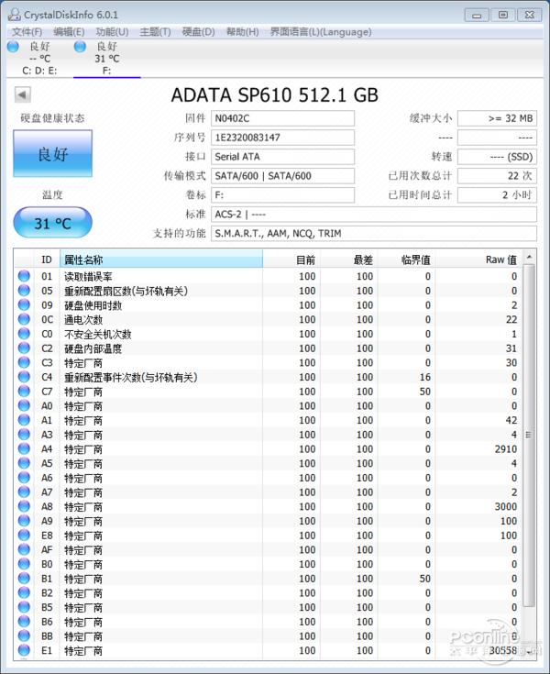This screenshot has width=550, height=674.
Task: Click Raw value 3000 in row A8
Action: coord(506,506)
